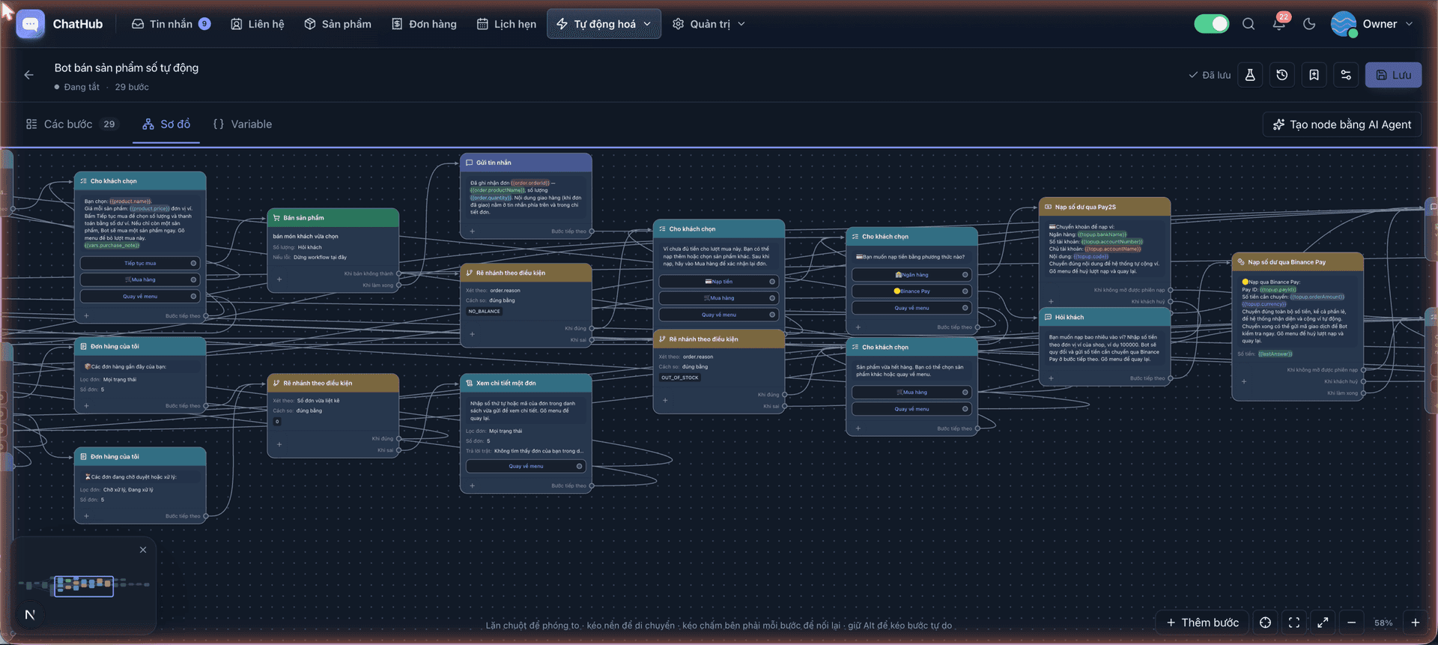The image size is (1438, 645).
Task: Click the Đã lưu saved status
Action: pyautogui.click(x=1210, y=75)
